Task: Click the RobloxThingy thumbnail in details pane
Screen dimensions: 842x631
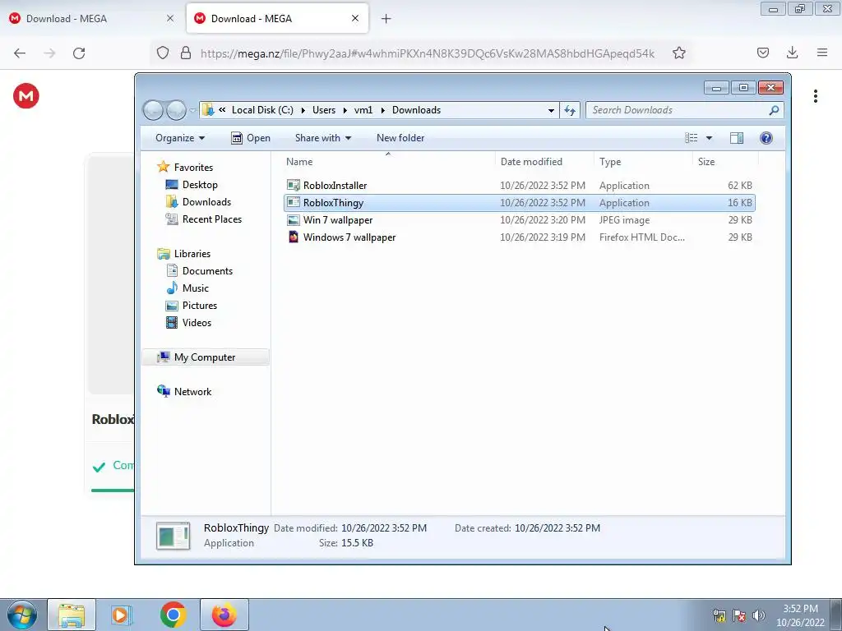Action: tap(173, 536)
